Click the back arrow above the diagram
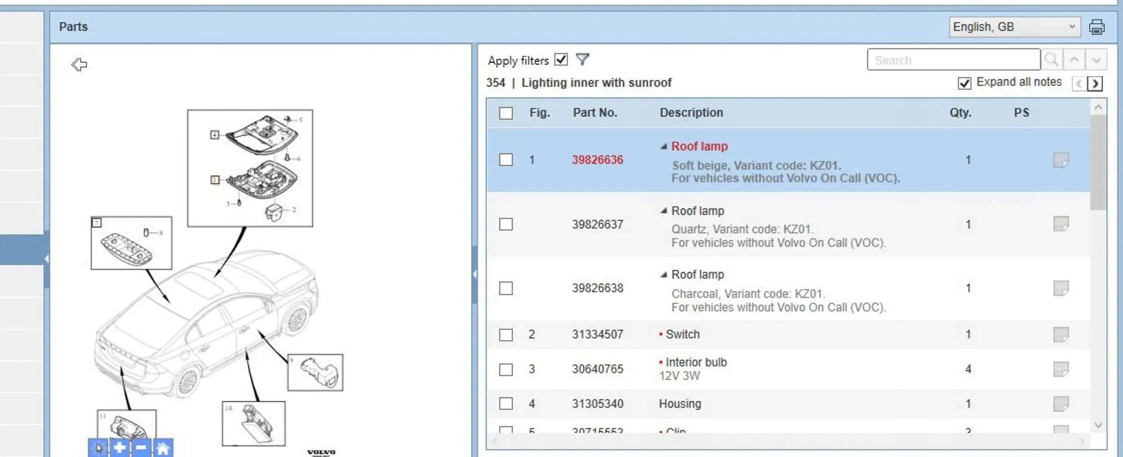This screenshot has width=1123, height=457. pyautogui.click(x=79, y=65)
